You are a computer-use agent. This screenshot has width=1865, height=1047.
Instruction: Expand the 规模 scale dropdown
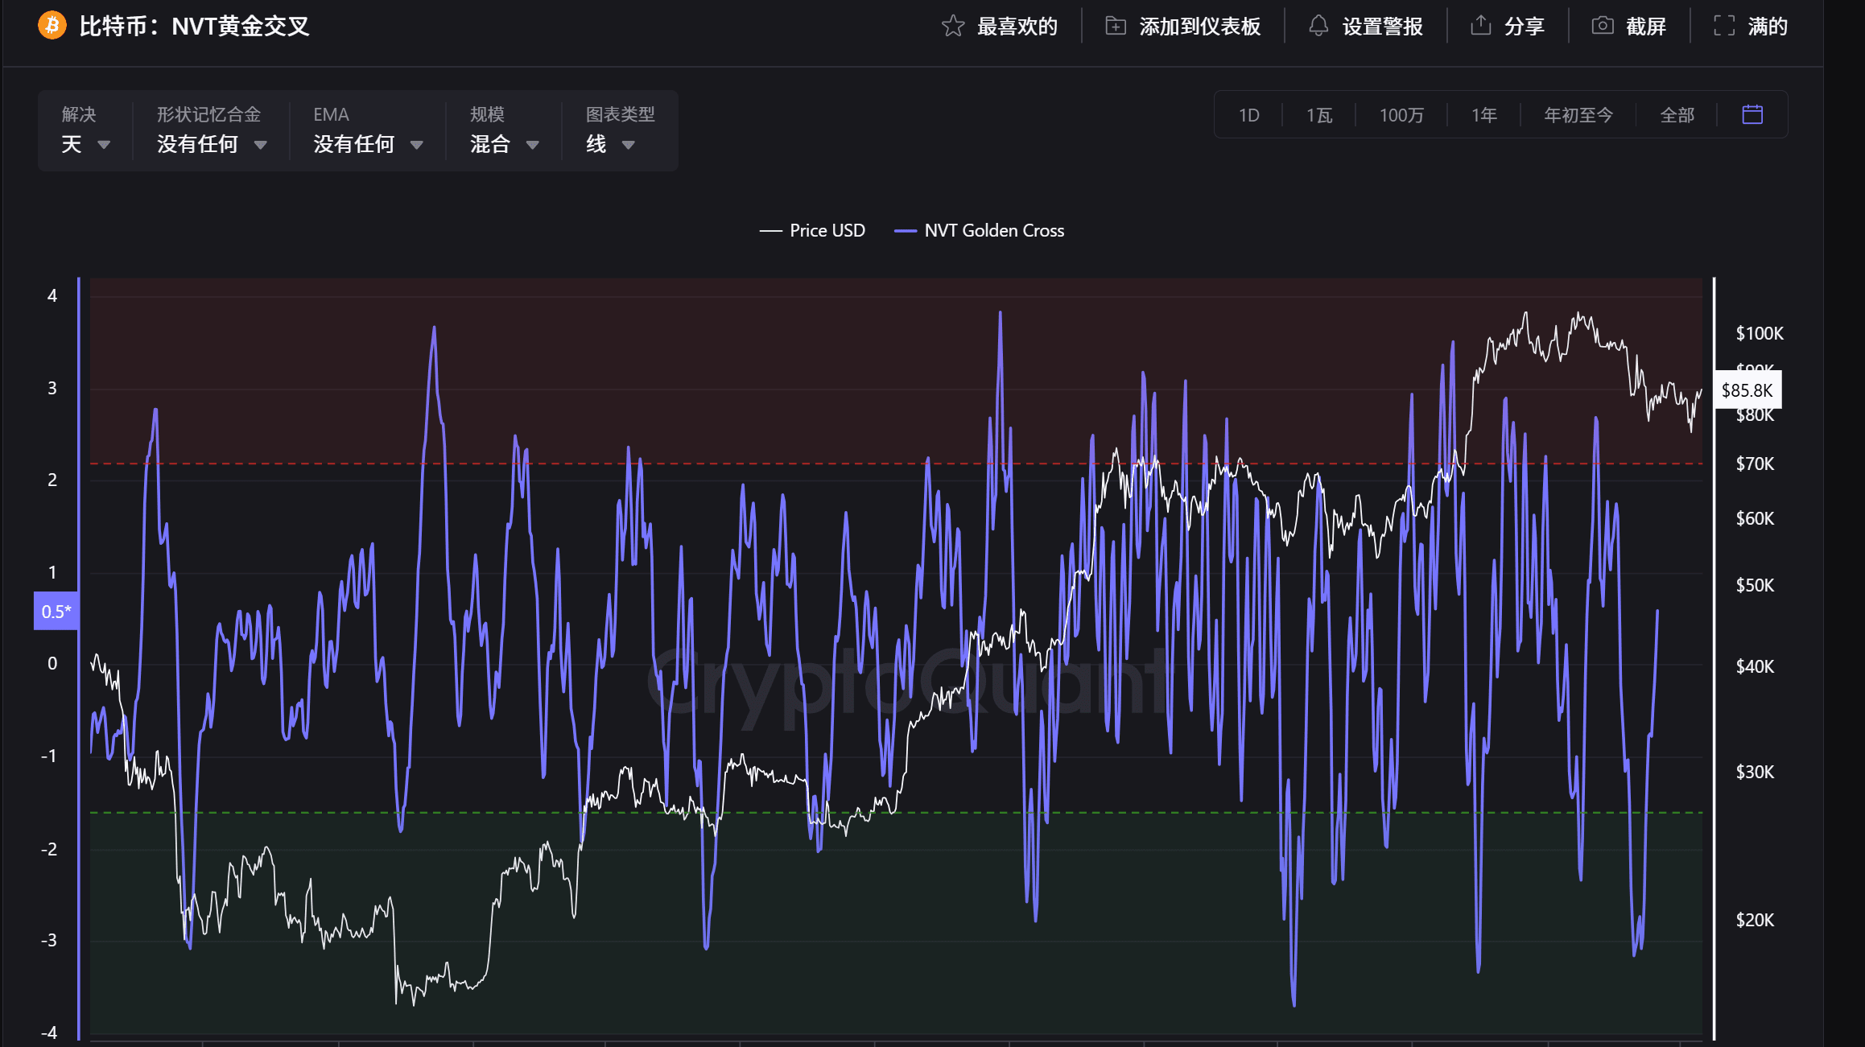504,145
